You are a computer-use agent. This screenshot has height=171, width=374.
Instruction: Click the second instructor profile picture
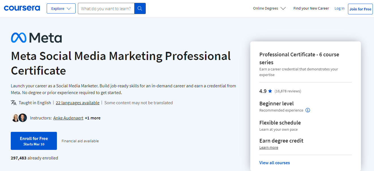[x=23, y=118]
